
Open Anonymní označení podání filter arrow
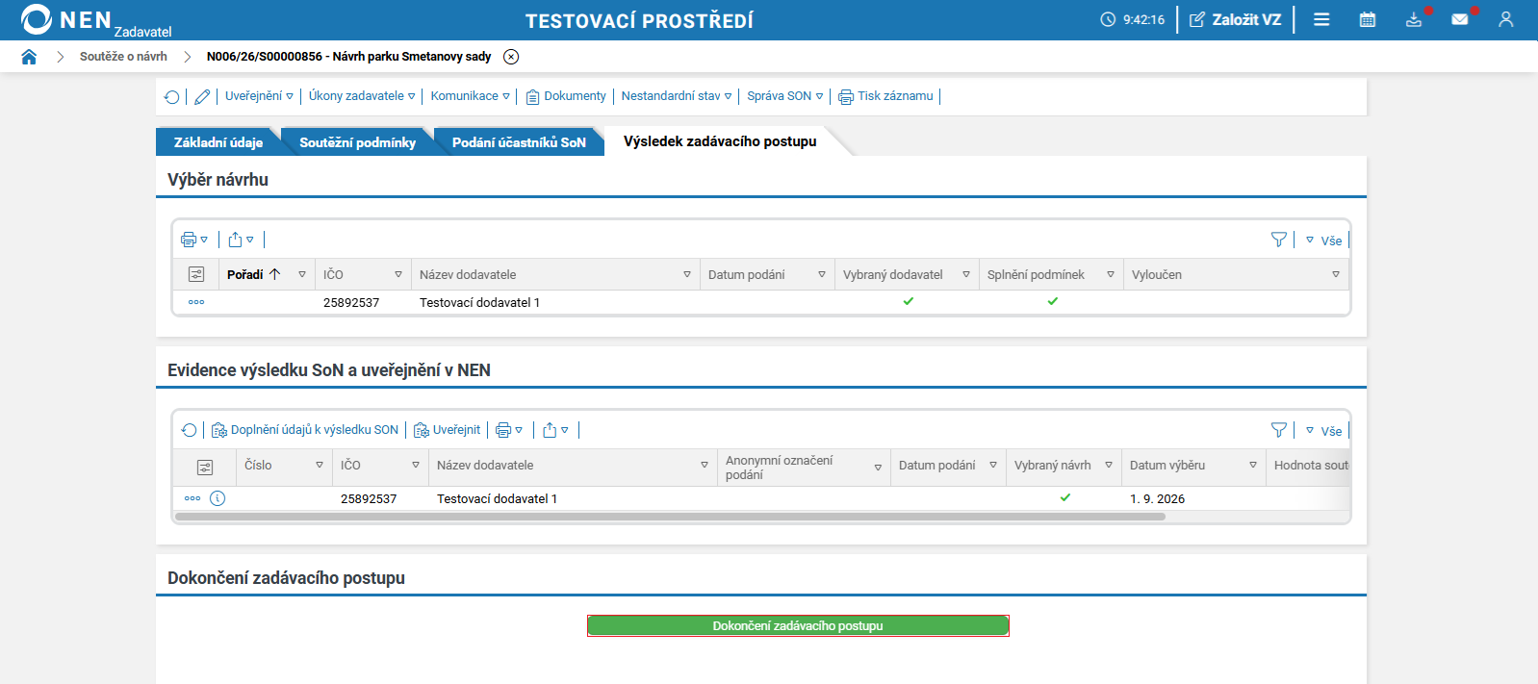[x=878, y=468]
